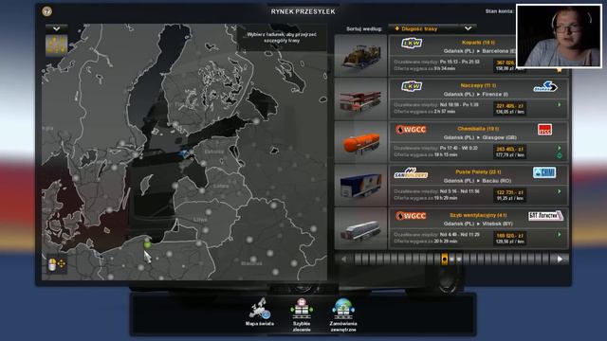Viewport: 607px width, 341px height.
Task: Select 'Puste Palety (22 t)' job title
Action: point(478,172)
